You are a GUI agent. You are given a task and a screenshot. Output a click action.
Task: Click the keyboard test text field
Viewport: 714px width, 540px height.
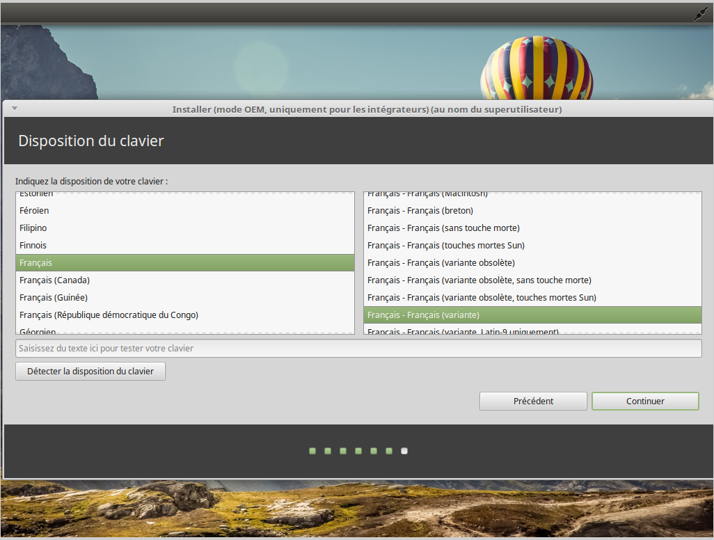(358, 348)
